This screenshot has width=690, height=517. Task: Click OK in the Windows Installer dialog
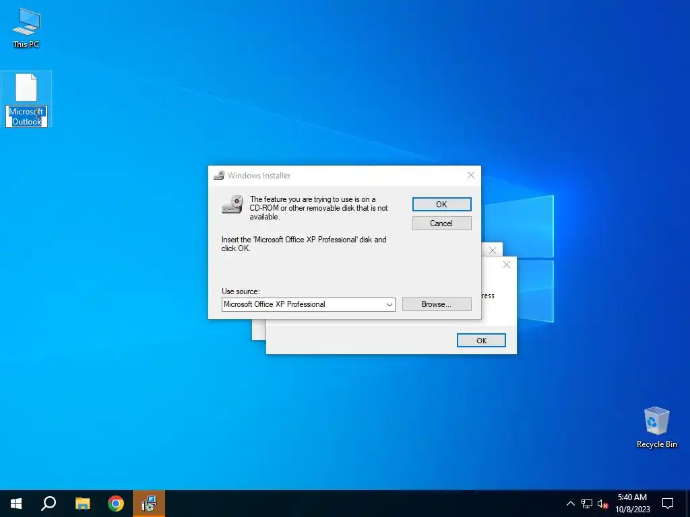[x=441, y=205]
